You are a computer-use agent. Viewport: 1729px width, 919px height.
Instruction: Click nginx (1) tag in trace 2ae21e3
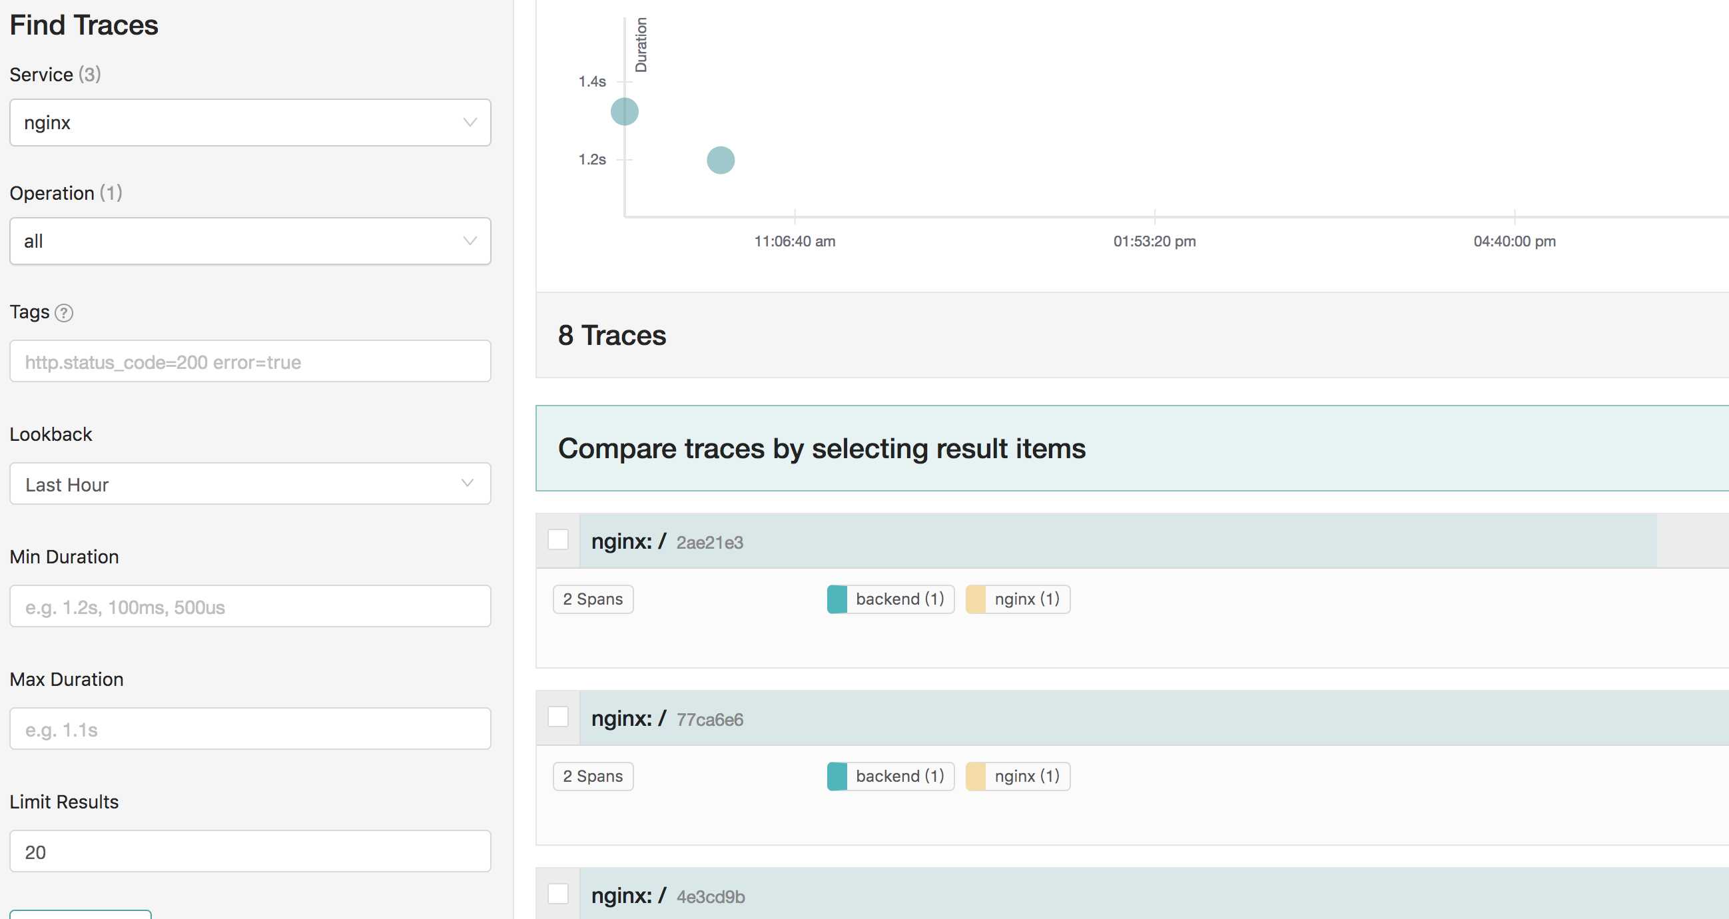(x=1018, y=599)
